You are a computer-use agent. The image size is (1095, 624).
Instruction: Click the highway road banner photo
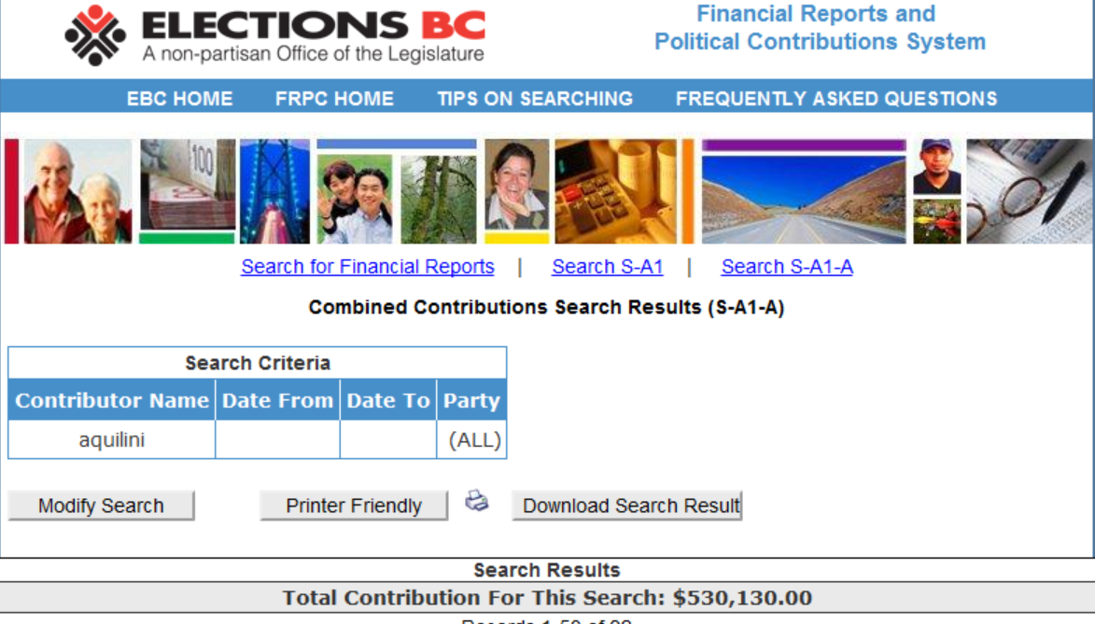(x=803, y=198)
